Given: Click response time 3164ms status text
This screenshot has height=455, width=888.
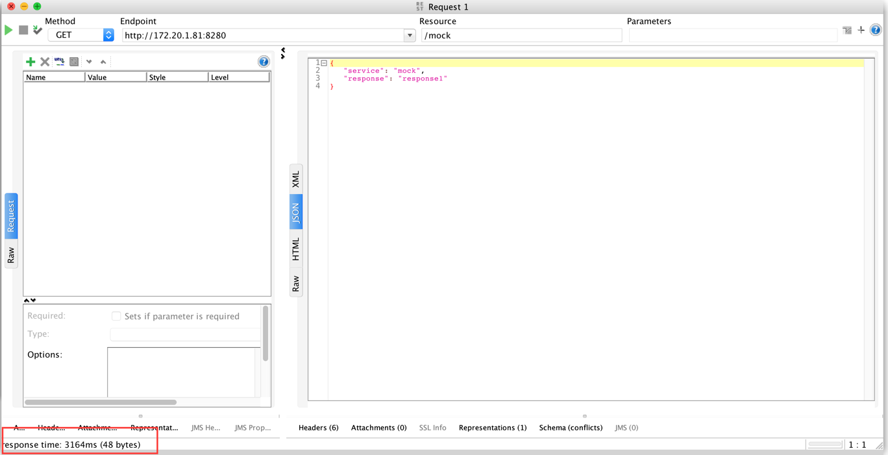Looking at the screenshot, I should (x=70, y=445).
